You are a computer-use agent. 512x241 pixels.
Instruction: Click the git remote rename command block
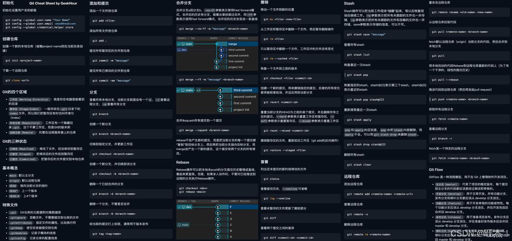469,12
